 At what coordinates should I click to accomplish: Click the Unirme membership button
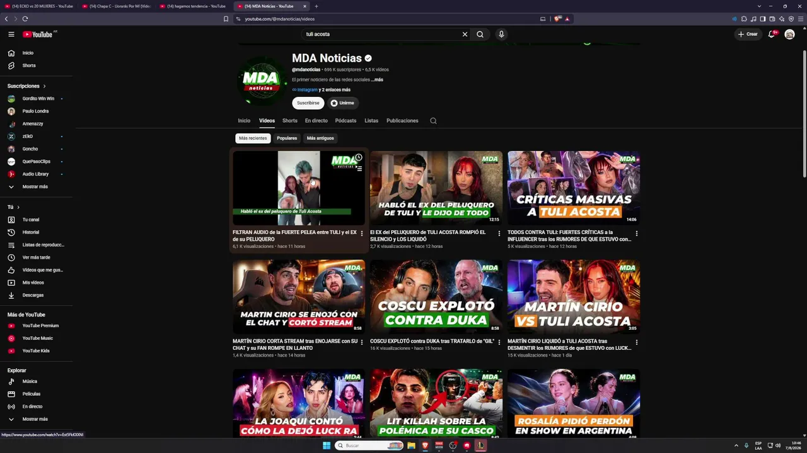342,103
